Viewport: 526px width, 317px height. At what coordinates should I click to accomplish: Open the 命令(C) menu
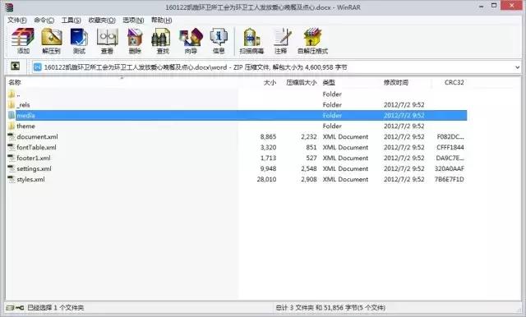[x=44, y=20]
